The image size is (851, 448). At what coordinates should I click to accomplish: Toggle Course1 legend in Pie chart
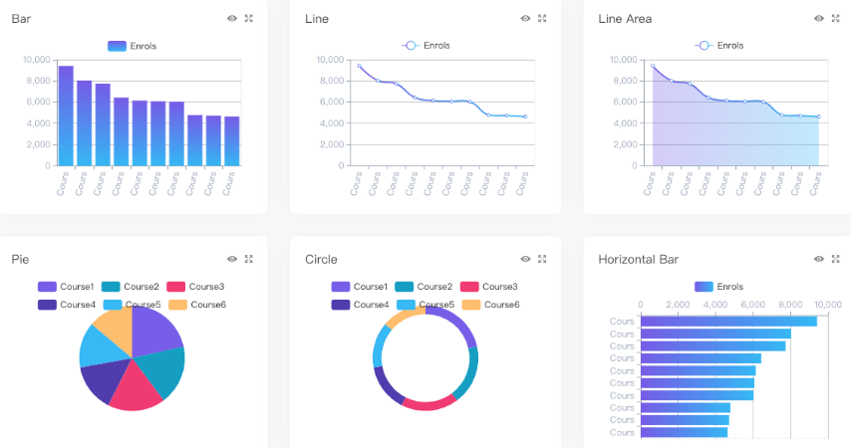pyautogui.click(x=66, y=287)
